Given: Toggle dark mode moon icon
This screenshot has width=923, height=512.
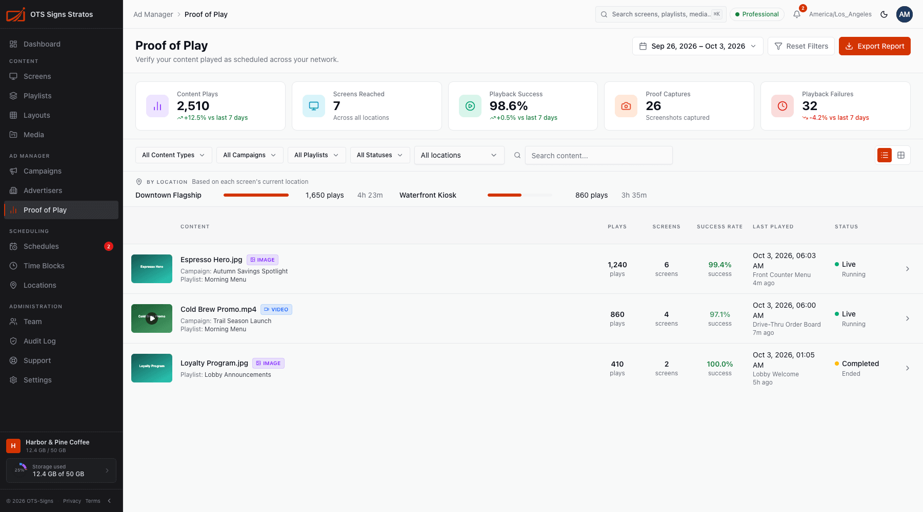Looking at the screenshot, I should point(884,14).
